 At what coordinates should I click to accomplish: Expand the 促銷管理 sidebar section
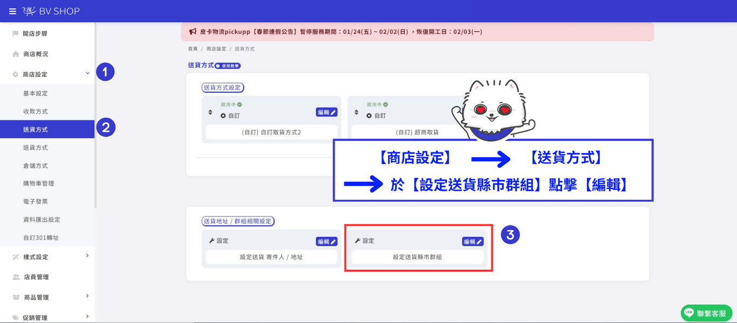click(87, 317)
